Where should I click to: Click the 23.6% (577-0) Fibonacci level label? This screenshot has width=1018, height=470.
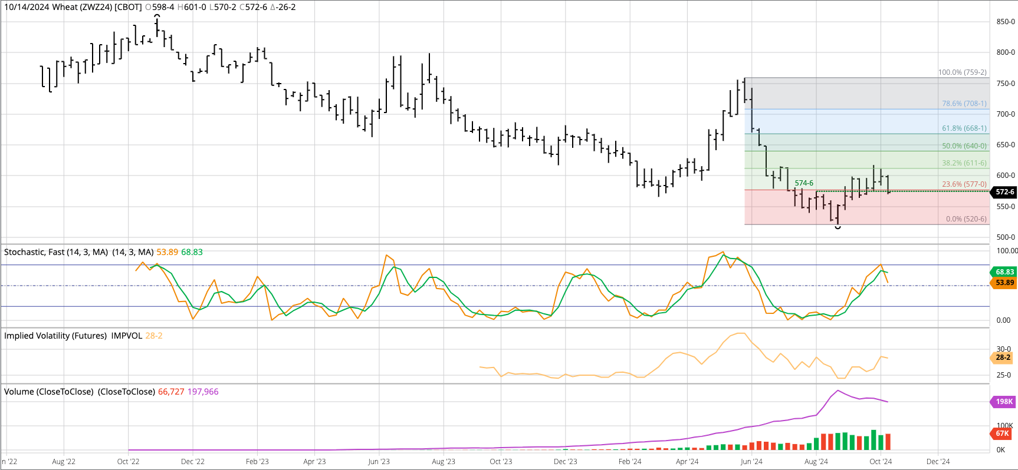964,184
